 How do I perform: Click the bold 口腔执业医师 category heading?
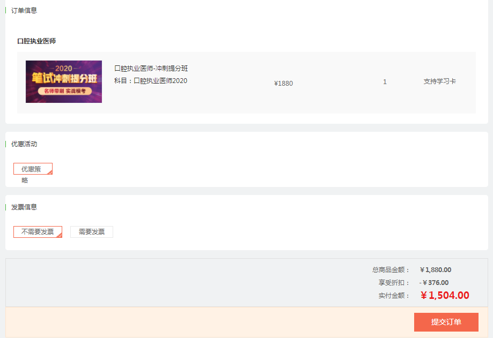point(36,41)
